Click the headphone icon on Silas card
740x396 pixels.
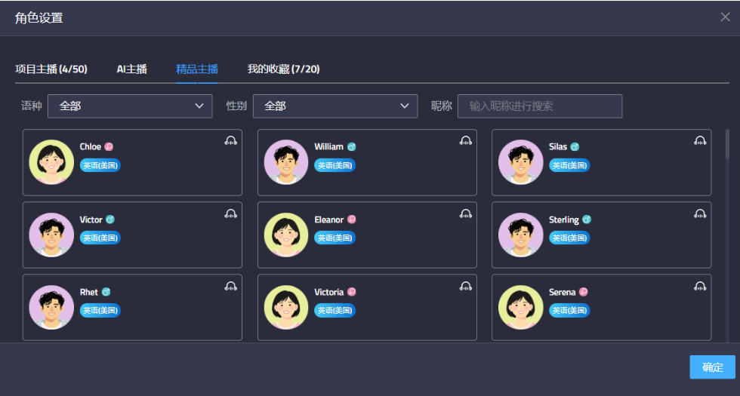coord(700,140)
